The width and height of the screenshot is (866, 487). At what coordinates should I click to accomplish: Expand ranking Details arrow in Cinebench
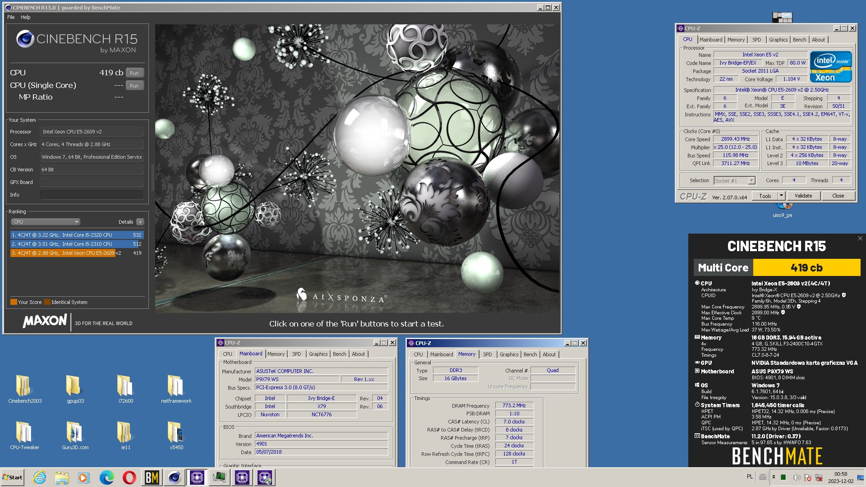coord(140,222)
